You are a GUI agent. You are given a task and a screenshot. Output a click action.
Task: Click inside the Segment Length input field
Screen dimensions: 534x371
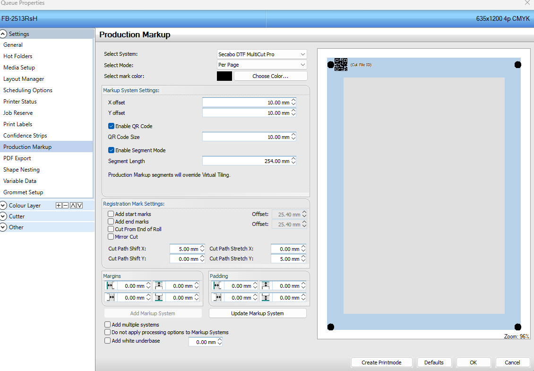pos(246,160)
